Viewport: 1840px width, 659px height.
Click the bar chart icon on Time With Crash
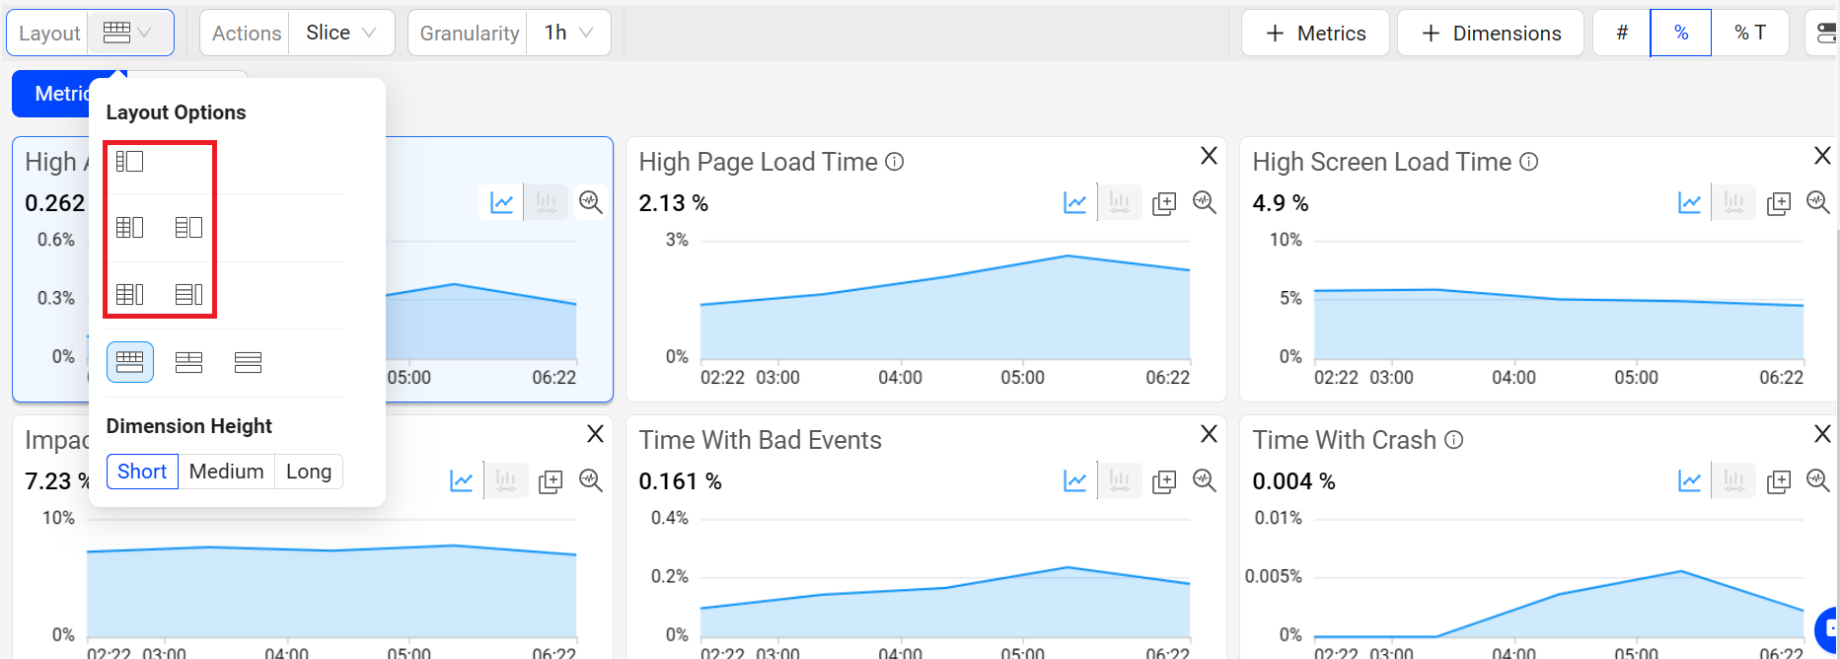pos(1733,481)
